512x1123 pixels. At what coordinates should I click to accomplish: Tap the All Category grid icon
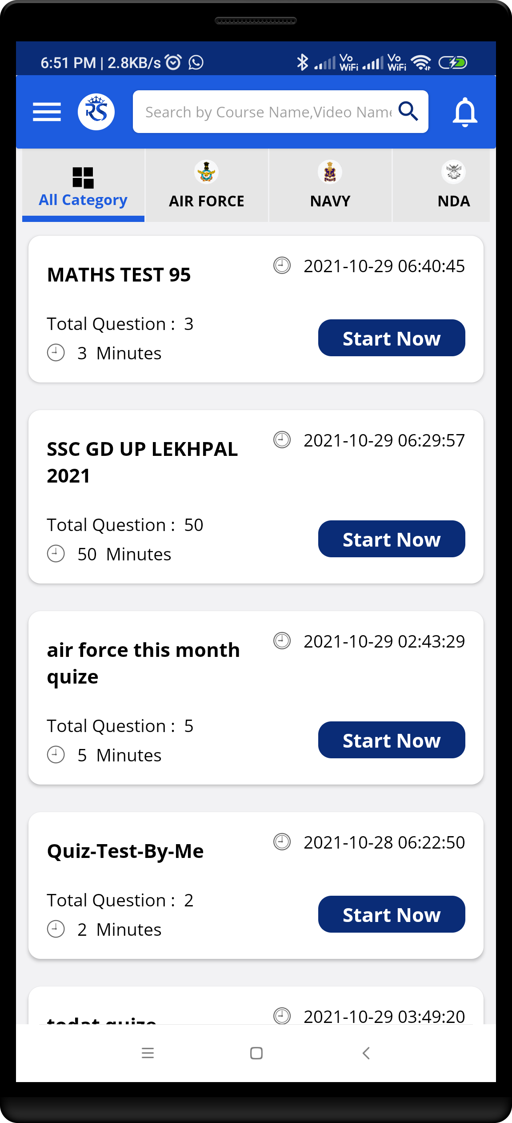point(83,178)
